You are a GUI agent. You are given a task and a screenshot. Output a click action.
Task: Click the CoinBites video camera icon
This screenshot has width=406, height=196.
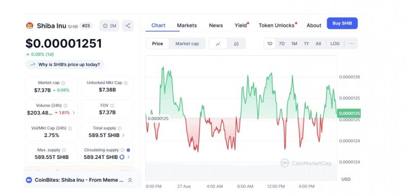click(29, 180)
